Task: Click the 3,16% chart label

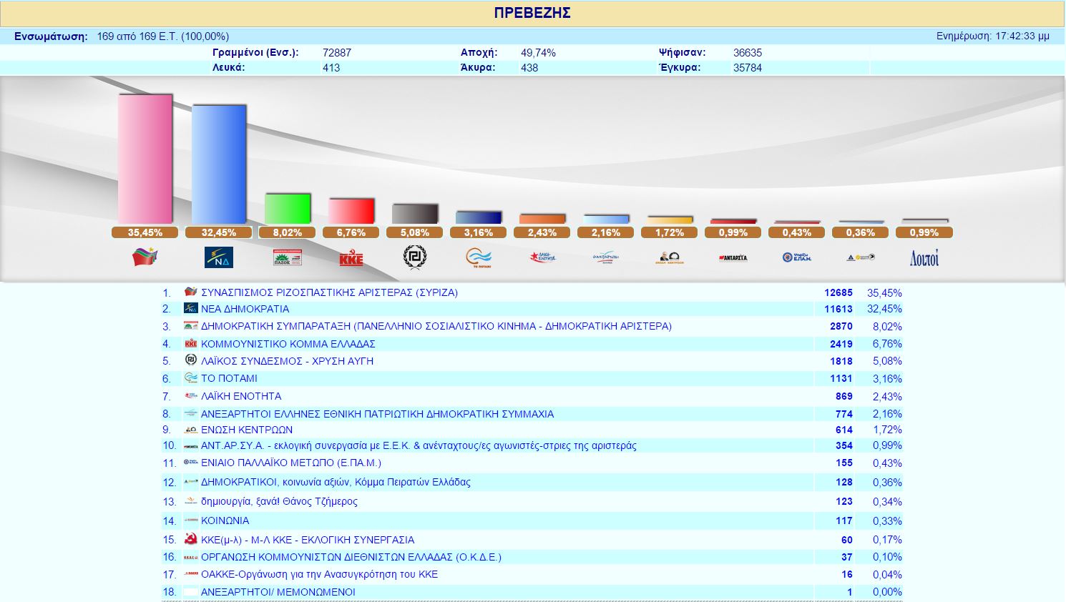Action: tap(479, 232)
